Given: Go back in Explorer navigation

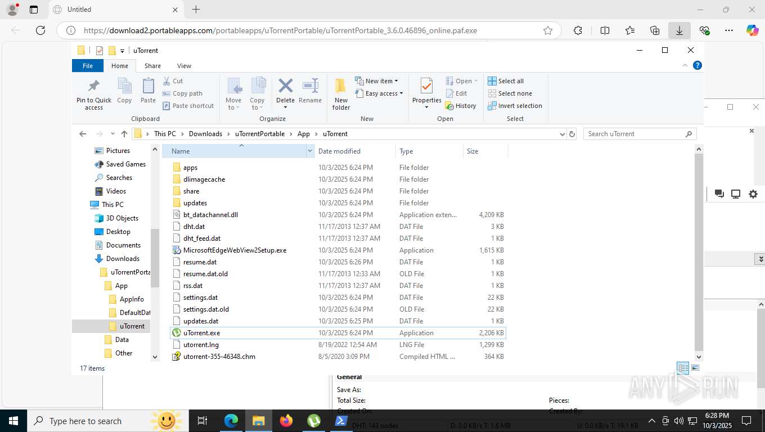Looking at the screenshot, I should tap(83, 134).
